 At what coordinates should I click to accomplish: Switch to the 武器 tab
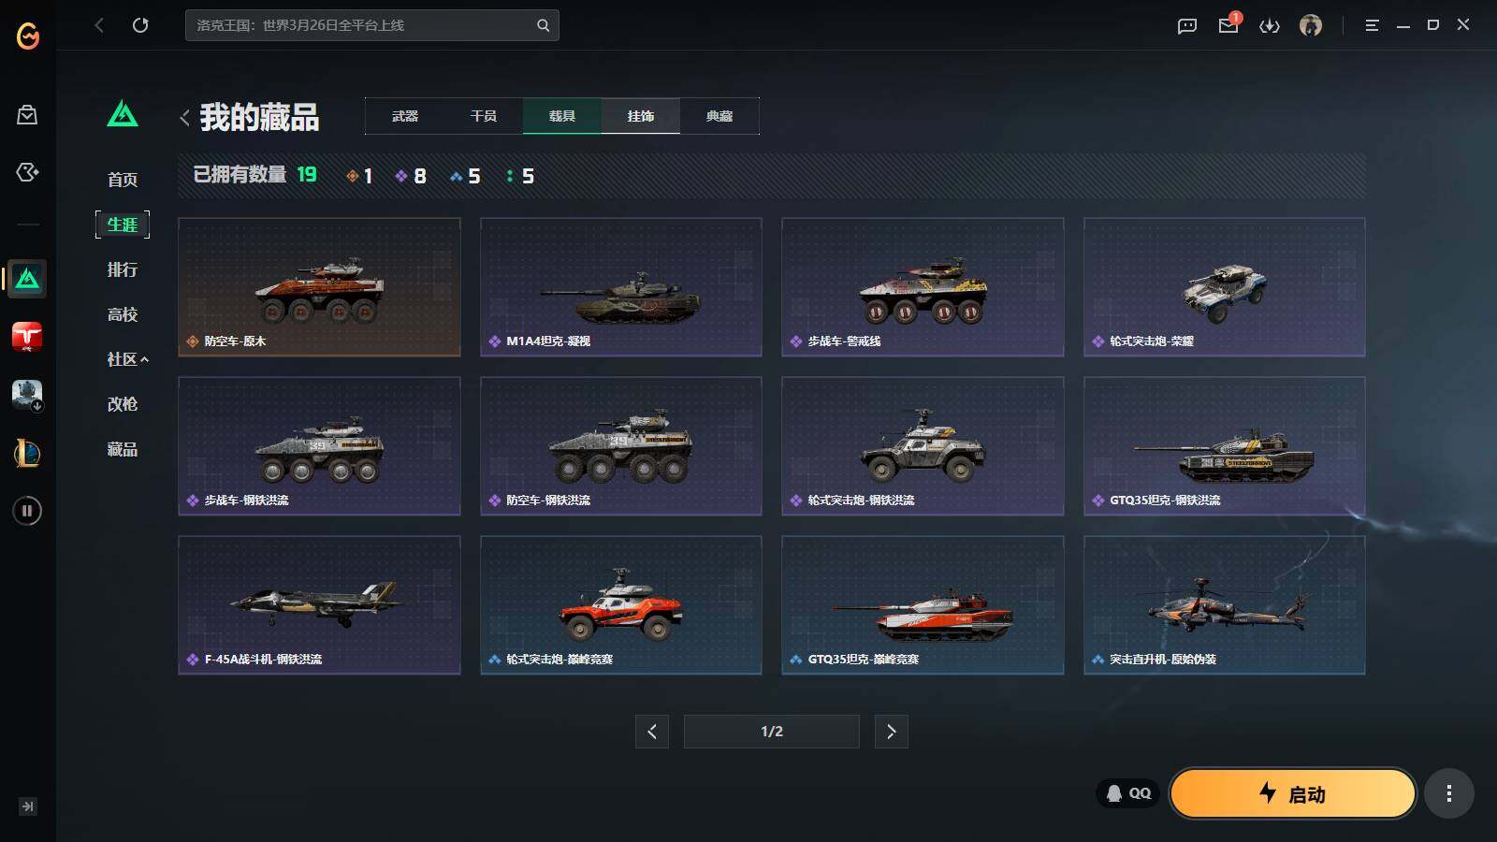[405, 116]
